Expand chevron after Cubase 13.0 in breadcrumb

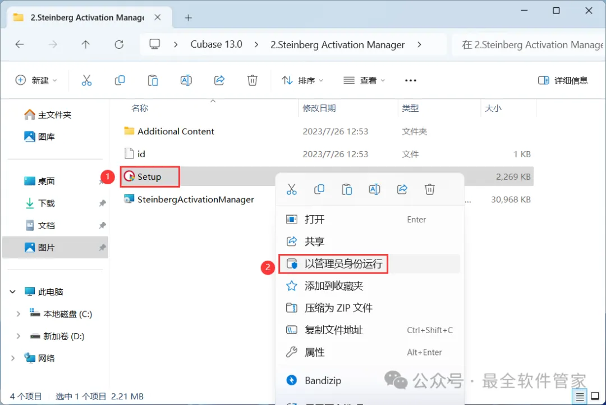coord(256,45)
